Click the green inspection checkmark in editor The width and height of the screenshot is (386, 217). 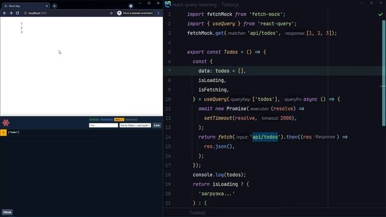point(381,14)
